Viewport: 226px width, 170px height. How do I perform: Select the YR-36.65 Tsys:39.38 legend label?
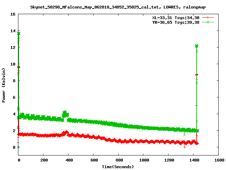tap(176, 22)
